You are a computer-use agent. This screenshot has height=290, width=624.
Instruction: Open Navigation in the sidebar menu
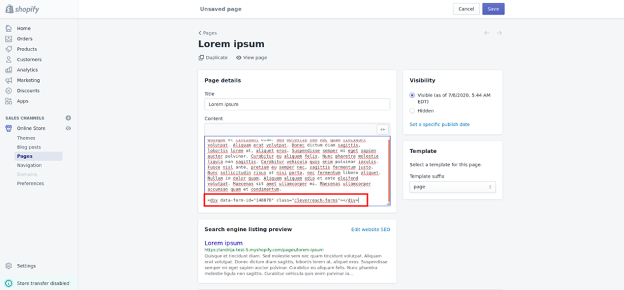pos(29,165)
